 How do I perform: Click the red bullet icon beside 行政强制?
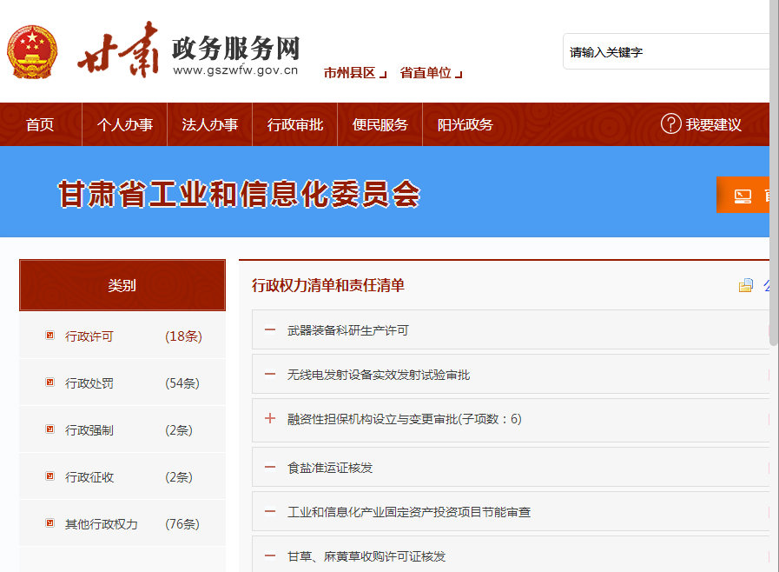click(50, 429)
